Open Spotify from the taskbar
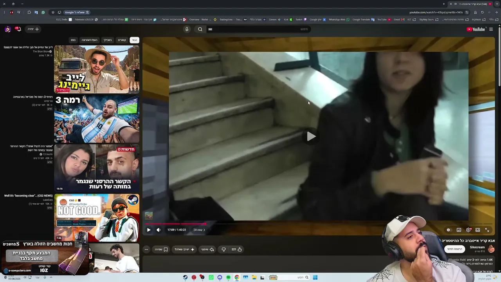 [228, 277]
